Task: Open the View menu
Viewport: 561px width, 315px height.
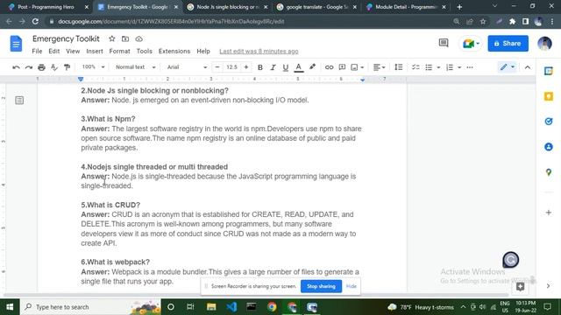Action: coord(73,51)
